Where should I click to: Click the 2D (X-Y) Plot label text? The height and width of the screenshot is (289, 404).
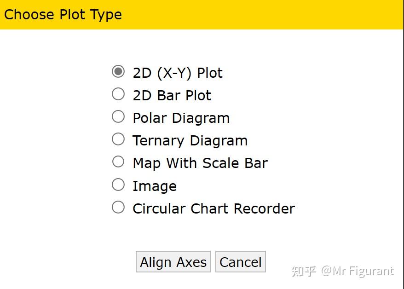(x=178, y=72)
